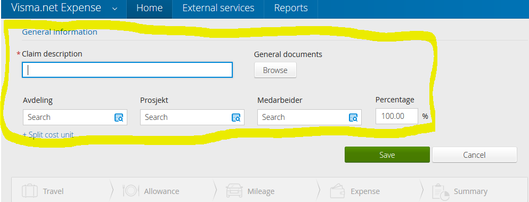The width and height of the screenshot is (529, 202).
Task: Click the General information section heading
Action: [59, 32]
